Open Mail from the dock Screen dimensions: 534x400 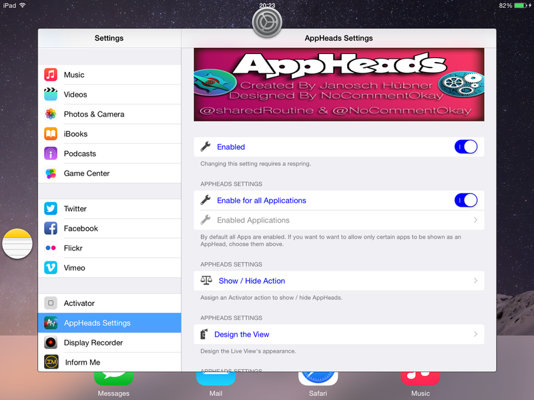216,385
